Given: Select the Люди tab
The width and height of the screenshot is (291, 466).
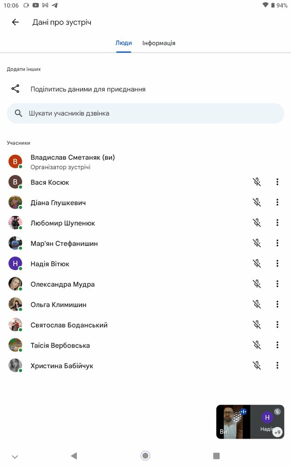Looking at the screenshot, I should click(124, 43).
